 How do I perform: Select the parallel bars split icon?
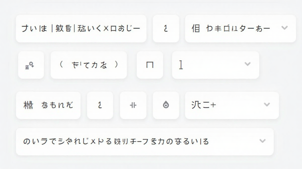[133, 105]
